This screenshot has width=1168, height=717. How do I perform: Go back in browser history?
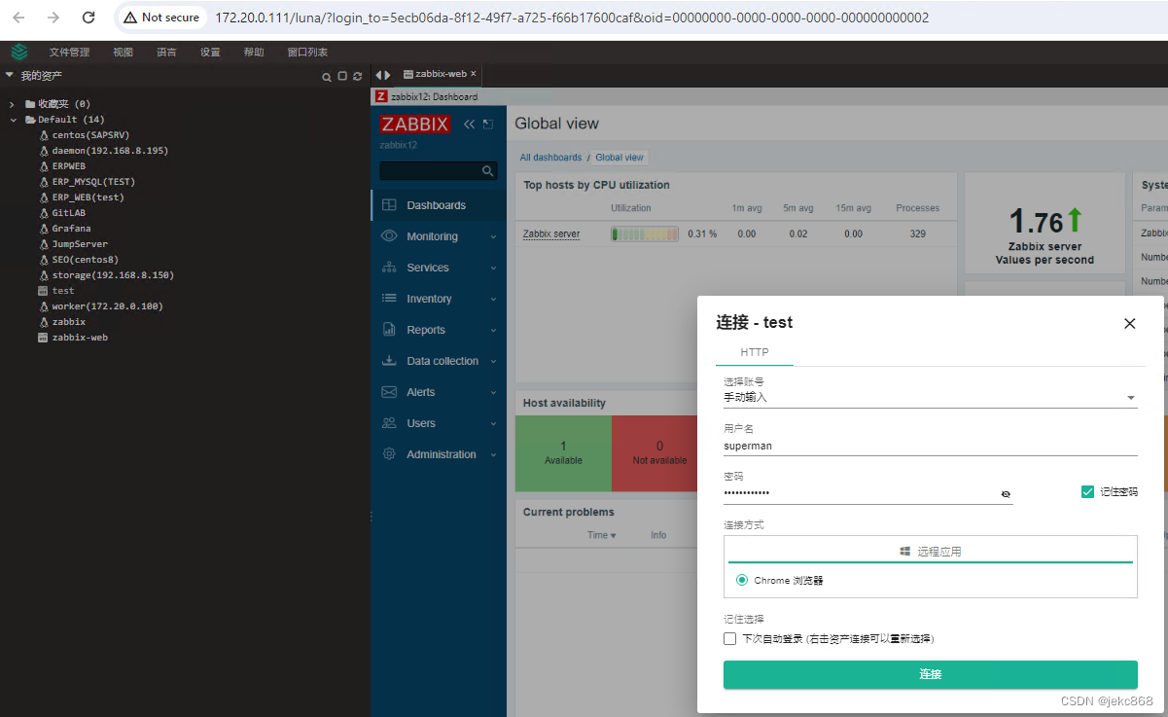[x=19, y=18]
